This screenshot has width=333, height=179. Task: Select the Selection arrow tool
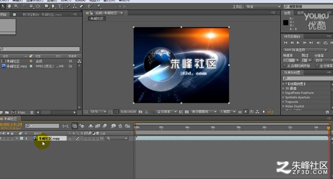3,6
